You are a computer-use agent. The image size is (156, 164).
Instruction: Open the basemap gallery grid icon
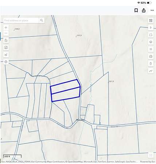click(x=151, y=20)
